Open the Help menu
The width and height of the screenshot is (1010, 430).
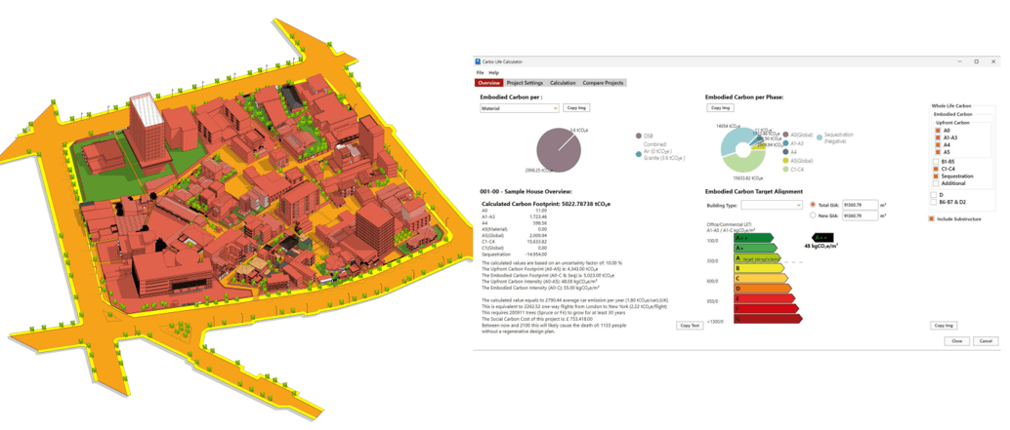click(493, 72)
